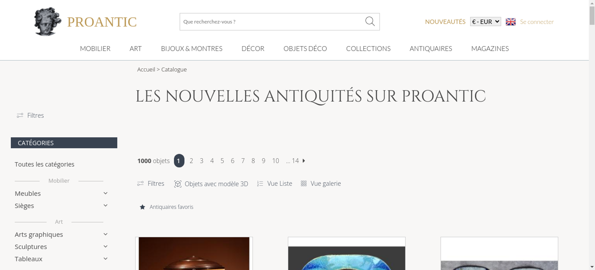595x270 pixels.
Task: Show Objets avec modèle 3D
Action: click(x=211, y=184)
